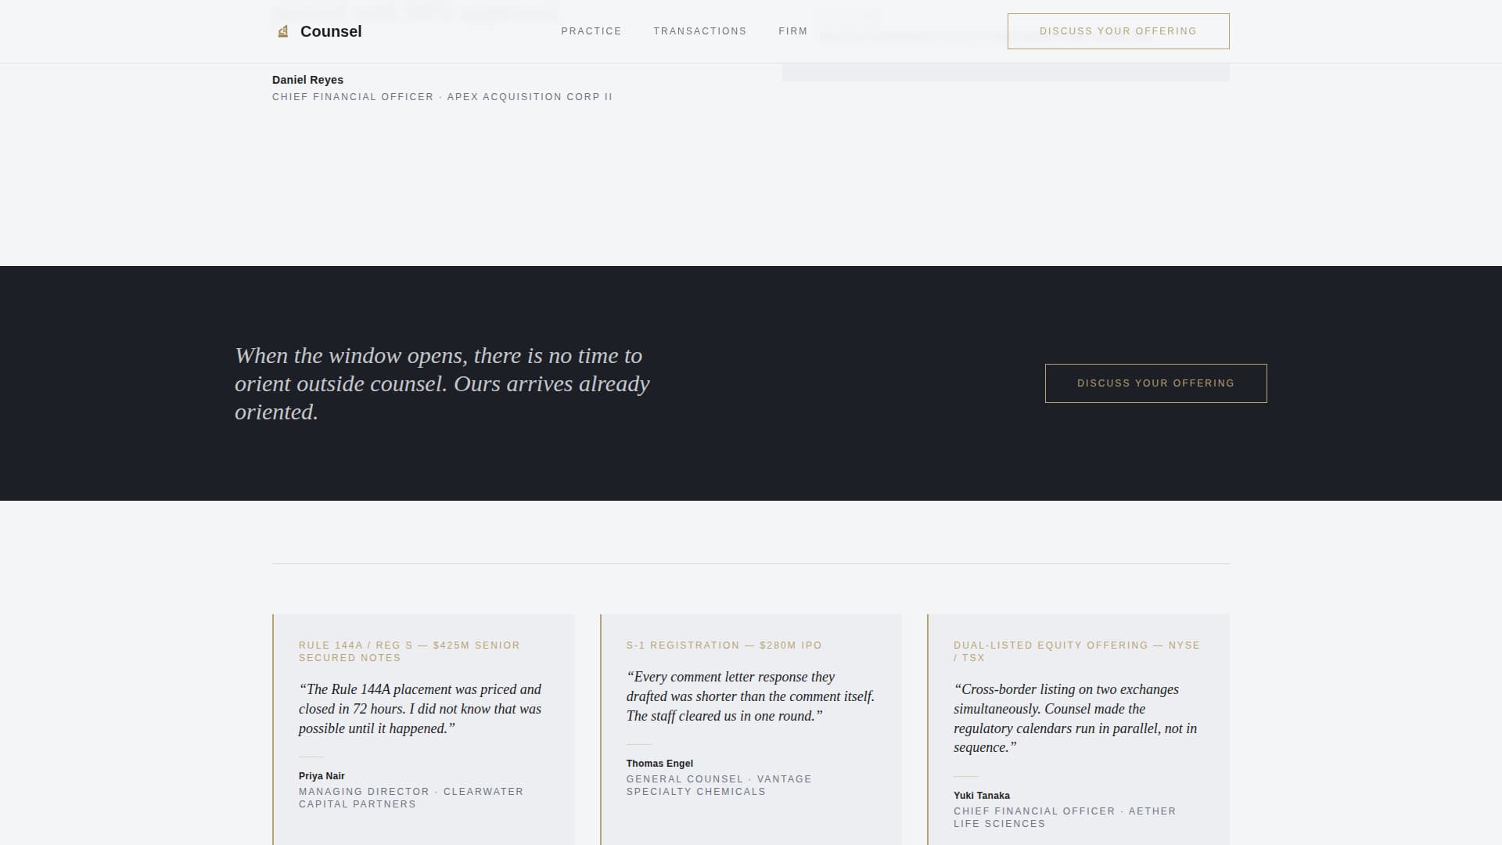Click DISCUSS YOUR OFFERING on the dark banner
This screenshot has height=845, width=1502.
1155,383
